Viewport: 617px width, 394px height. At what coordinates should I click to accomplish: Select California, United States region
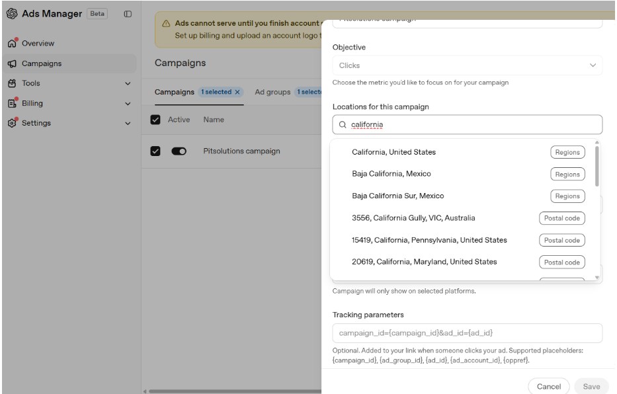(465, 152)
